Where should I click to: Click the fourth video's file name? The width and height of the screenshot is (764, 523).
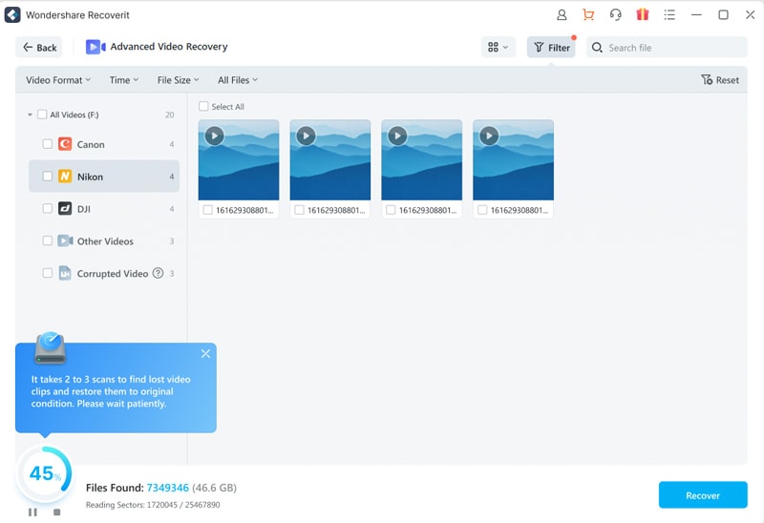click(520, 210)
